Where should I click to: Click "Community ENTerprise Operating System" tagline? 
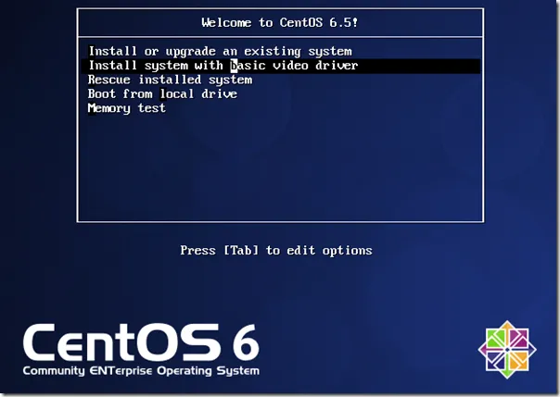(141, 371)
